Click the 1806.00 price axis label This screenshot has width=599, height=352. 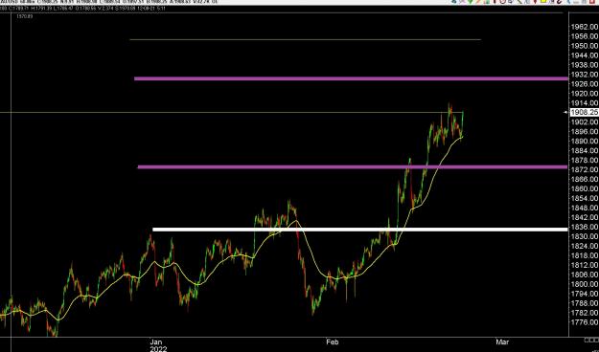pos(585,275)
